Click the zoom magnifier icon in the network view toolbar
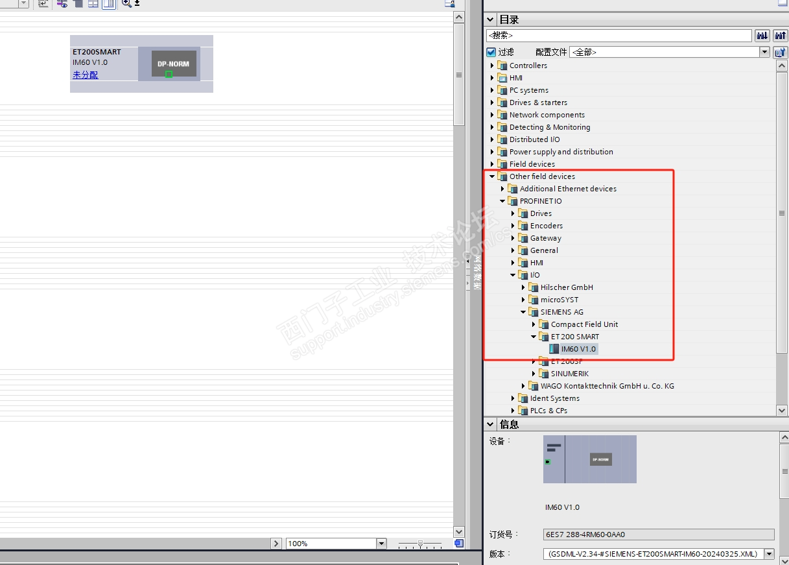The height and width of the screenshot is (565, 789). pos(126,3)
